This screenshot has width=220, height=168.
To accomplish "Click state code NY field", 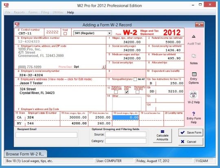I will coord(20,123).
